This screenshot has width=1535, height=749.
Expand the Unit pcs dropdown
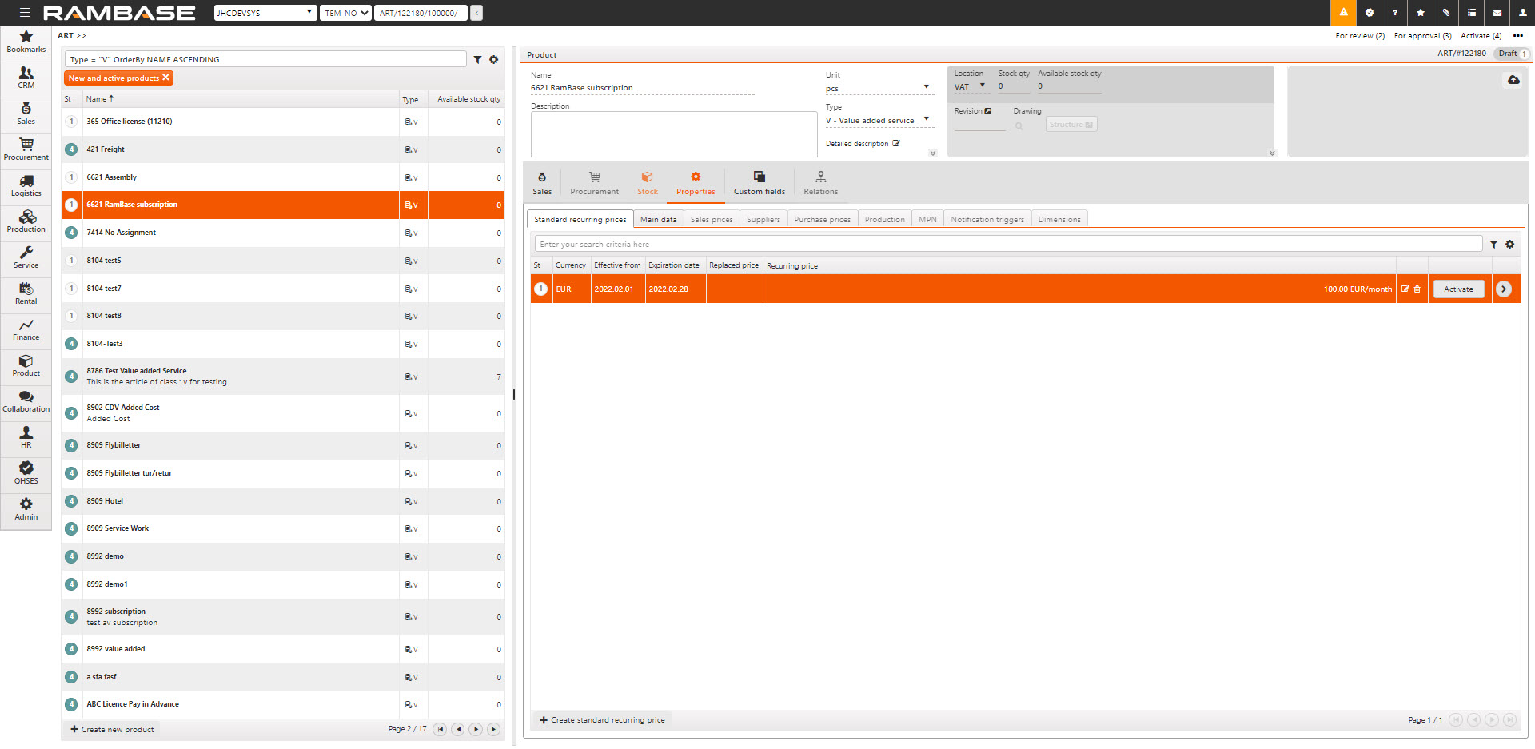tap(926, 87)
